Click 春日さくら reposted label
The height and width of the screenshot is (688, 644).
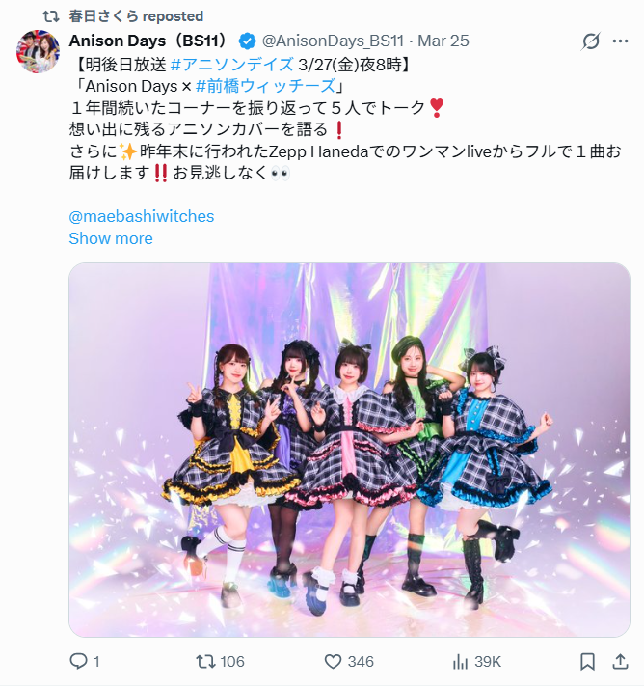pos(136,16)
